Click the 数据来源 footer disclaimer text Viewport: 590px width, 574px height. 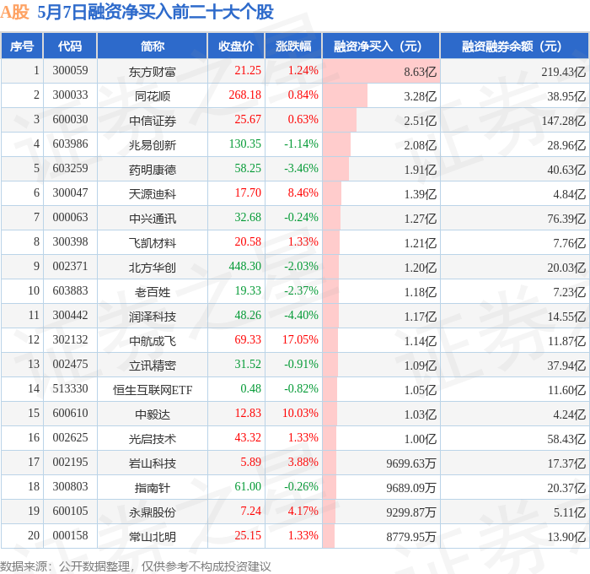136,566
